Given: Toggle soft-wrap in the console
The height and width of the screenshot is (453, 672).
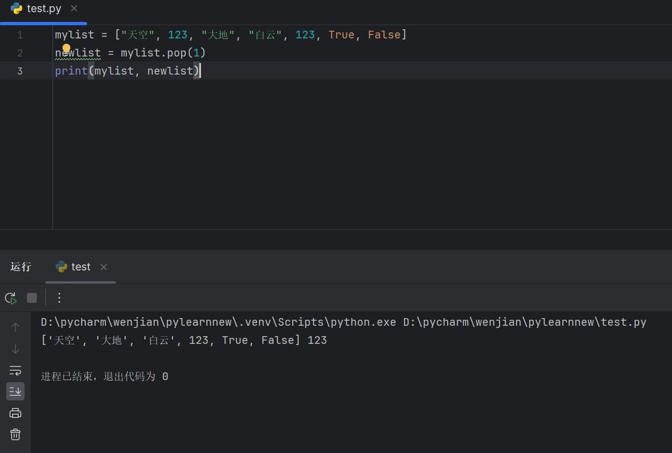Looking at the screenshot, I should pyautogui.click(x=15, y=370).
